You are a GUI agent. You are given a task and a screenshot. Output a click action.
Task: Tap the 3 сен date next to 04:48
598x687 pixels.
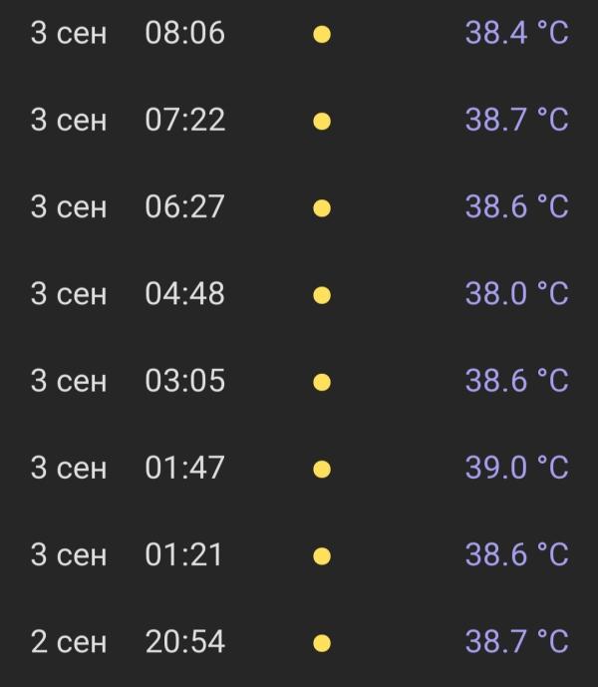[x=69, y=293]
